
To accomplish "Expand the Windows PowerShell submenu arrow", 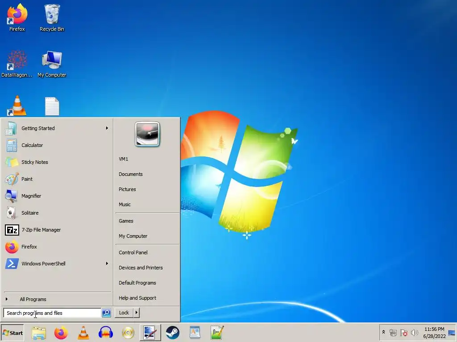I will point(107,264).
